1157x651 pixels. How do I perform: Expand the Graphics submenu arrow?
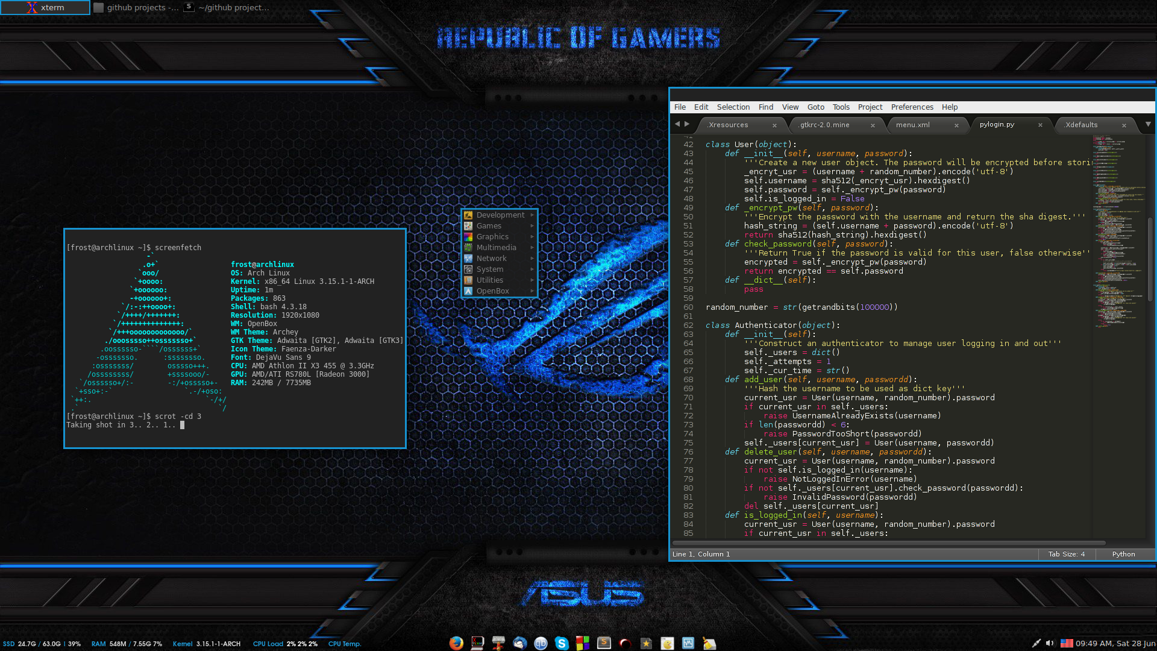click(532, 237)
